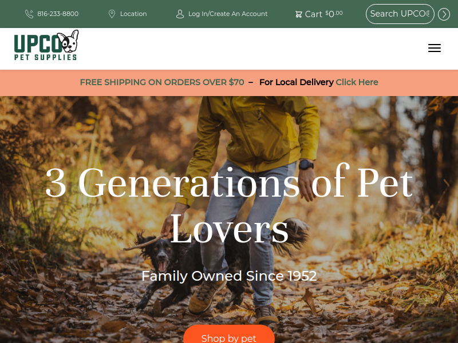Call 816-233-8800 phone link
The height and width of the screenshot is (343, 458).
[58, 14]
